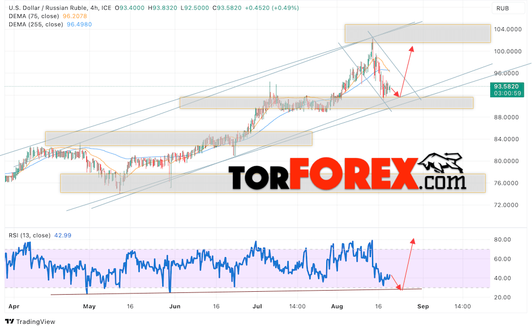Screen dimensions: 532x330
Task: Click the 76.0000 price axis label
Action: coord(507,183)
